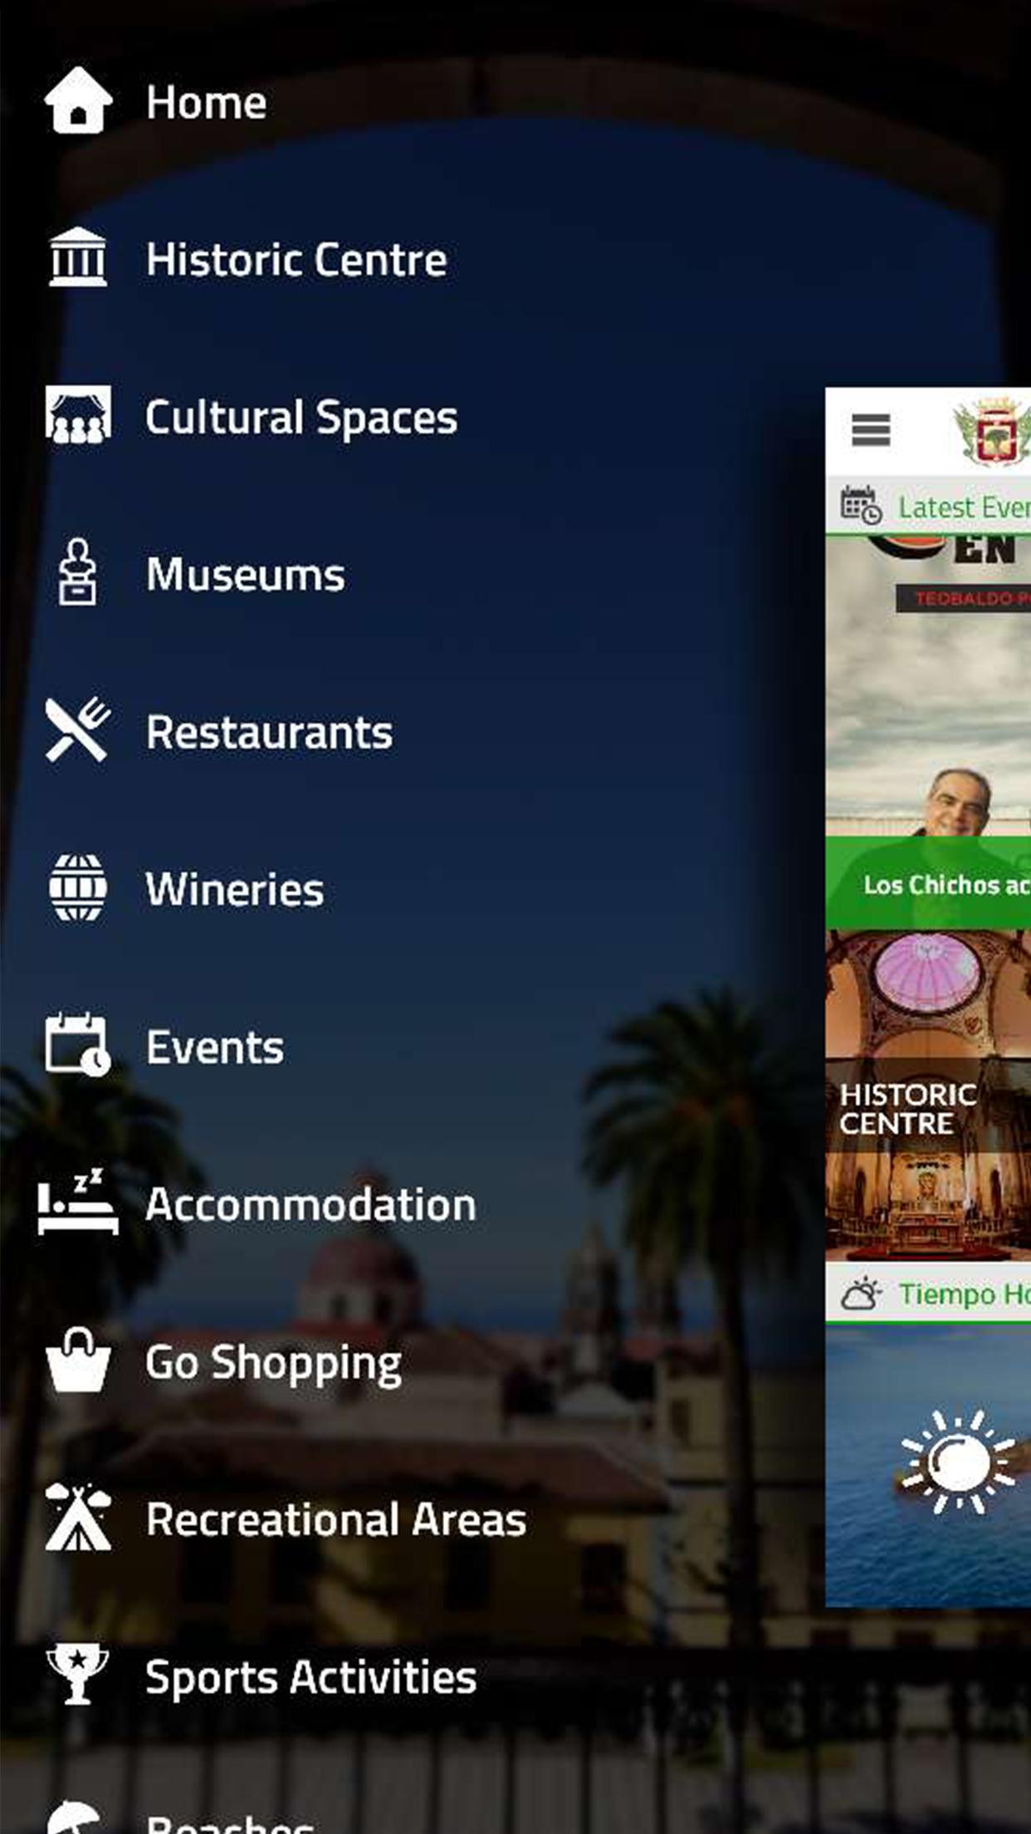Viewport: 1031px width, 1834px height.
Task: Open the Latest Events section header
Action: click(928, 506)
